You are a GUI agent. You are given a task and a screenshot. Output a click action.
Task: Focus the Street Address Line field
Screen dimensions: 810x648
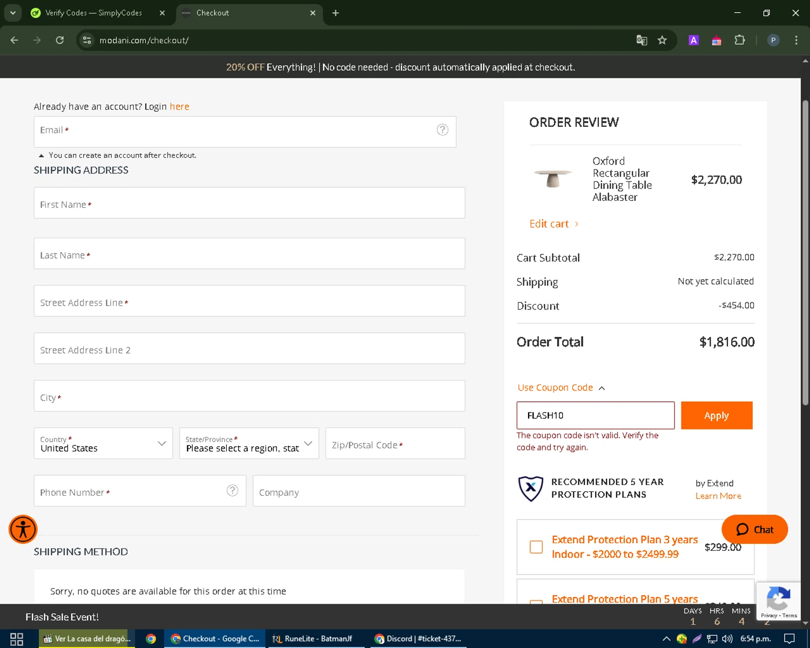pyautogui.click(x=249, y=301)
